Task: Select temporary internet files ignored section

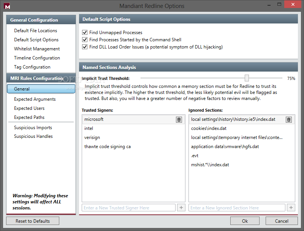Action: pos(242,137)
